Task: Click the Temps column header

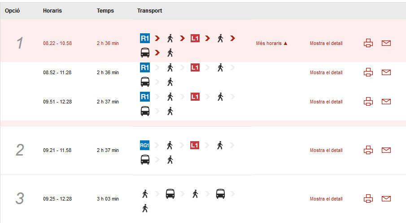Action: coord(105,11)
